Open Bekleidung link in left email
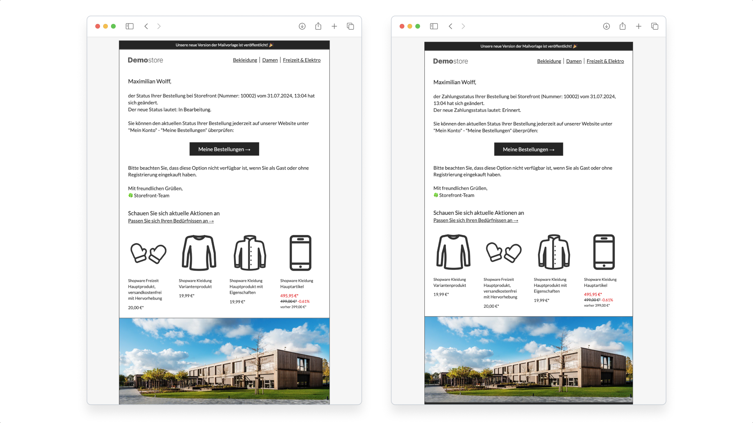Viewport: 753px width, 423px height. pyautogui.click(x=245, y=60)
